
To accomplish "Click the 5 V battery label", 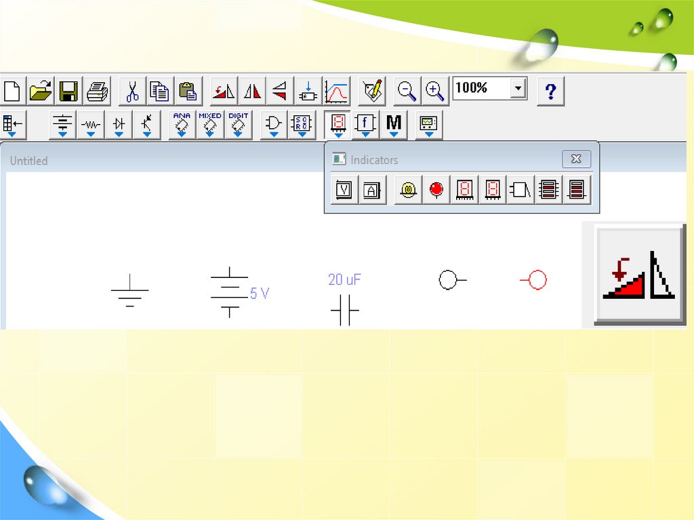I will 260,293.
